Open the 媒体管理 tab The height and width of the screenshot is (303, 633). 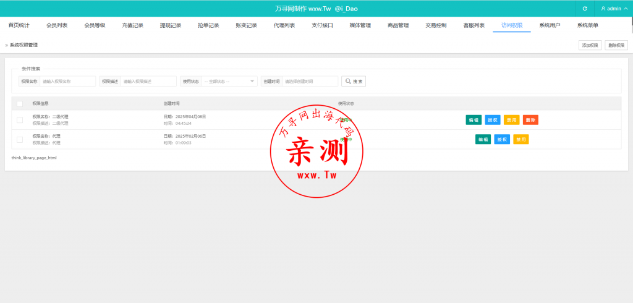pyautogui.click(x=360, y=25)
